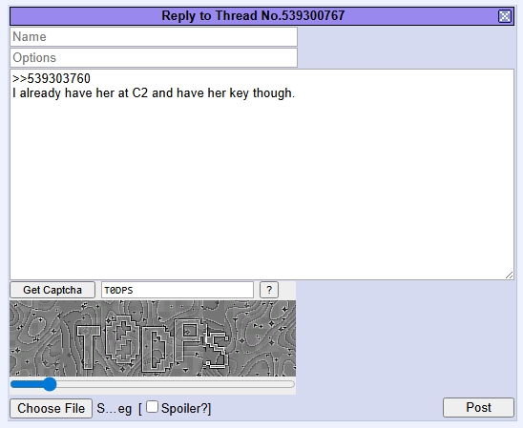This screenshot has width=523, height=428.
Task: Place the cursor after the words key though.
Action: tap(296, 93)
